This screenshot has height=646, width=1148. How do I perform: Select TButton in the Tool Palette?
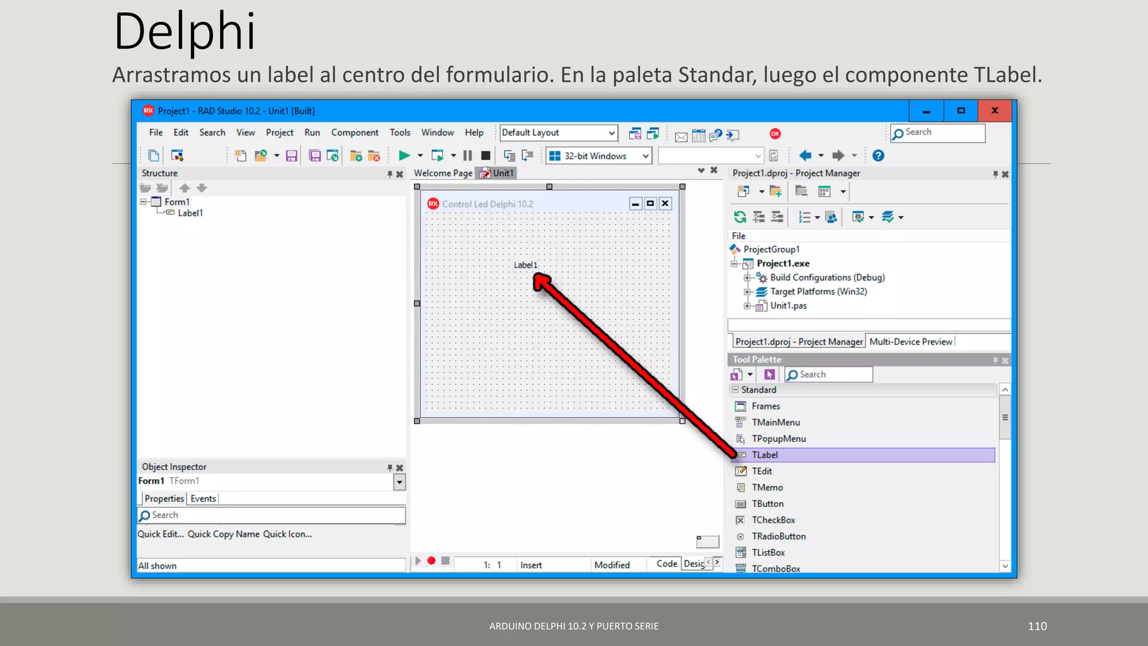[767, 504]
